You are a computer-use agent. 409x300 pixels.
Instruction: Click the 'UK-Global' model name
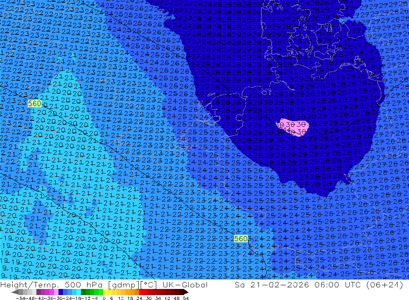point(185,284)
